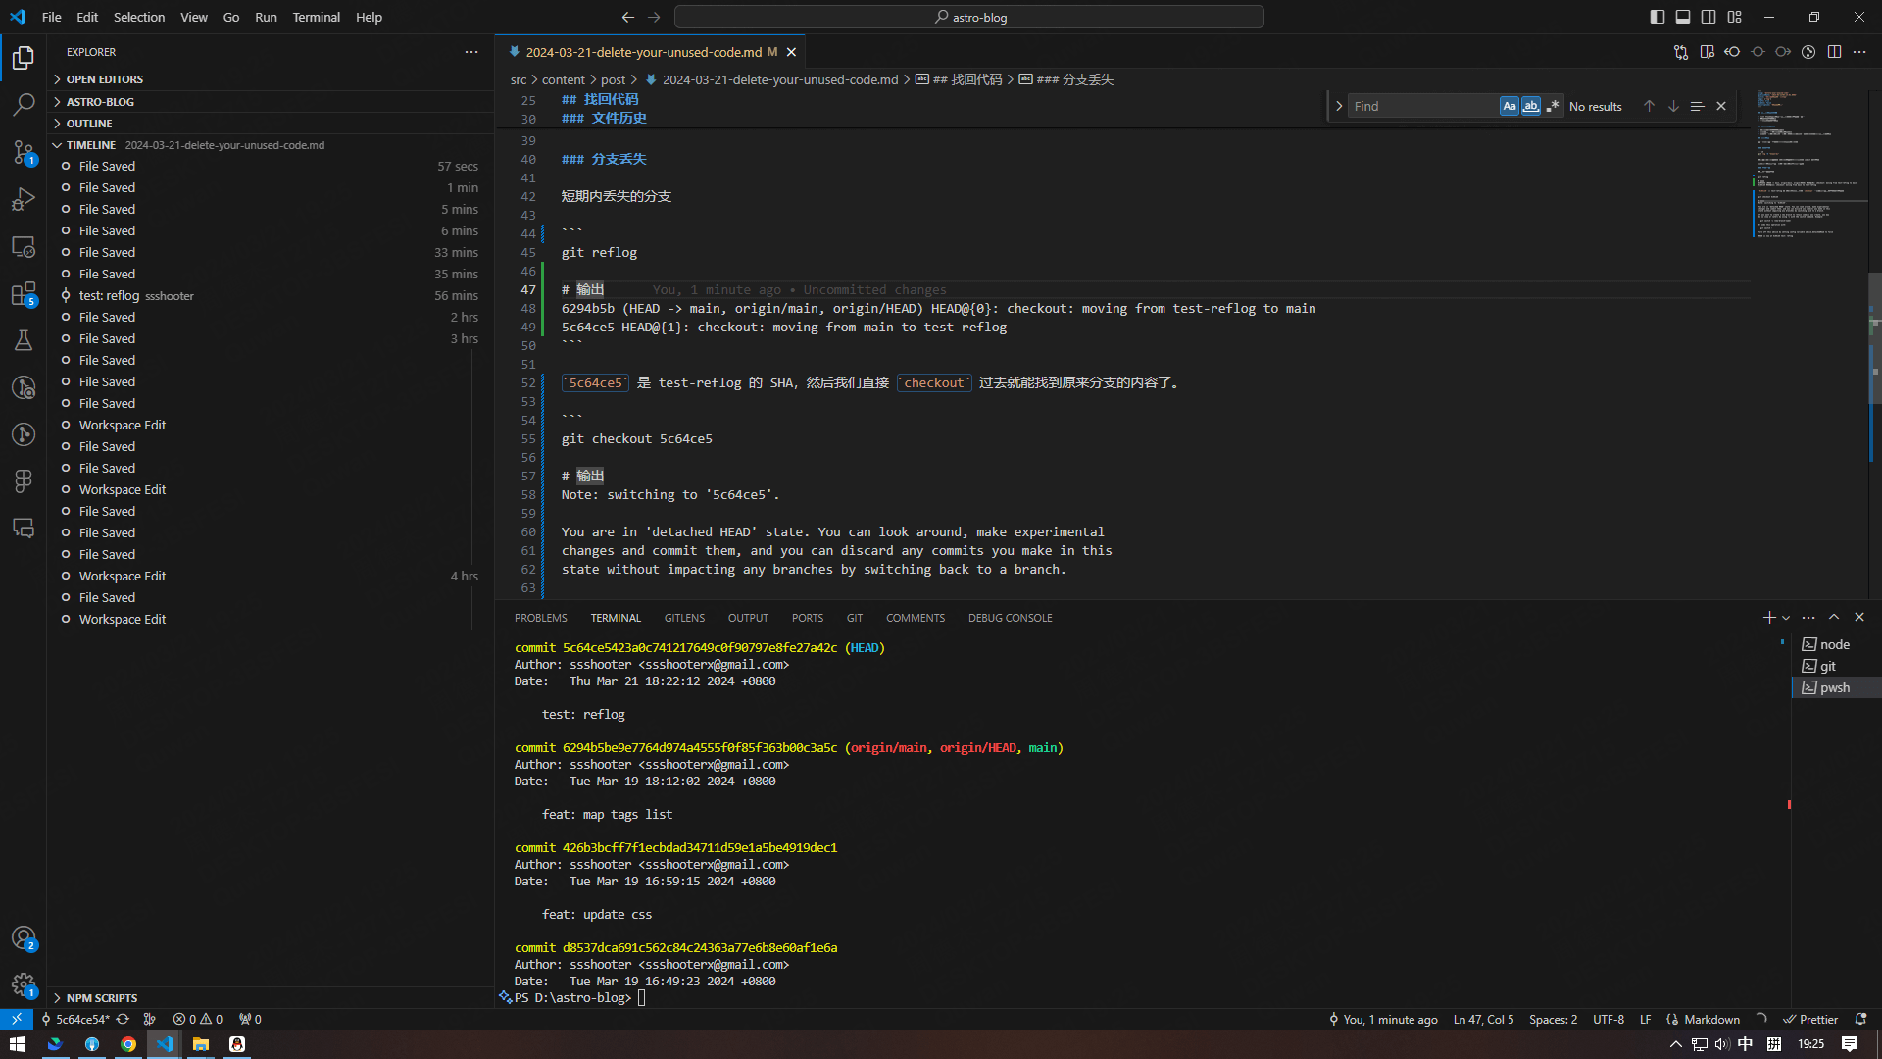Click the match case toggle in Find bar
Viewport: 1882px width, 1059px height.
[x=1509, y=106]
